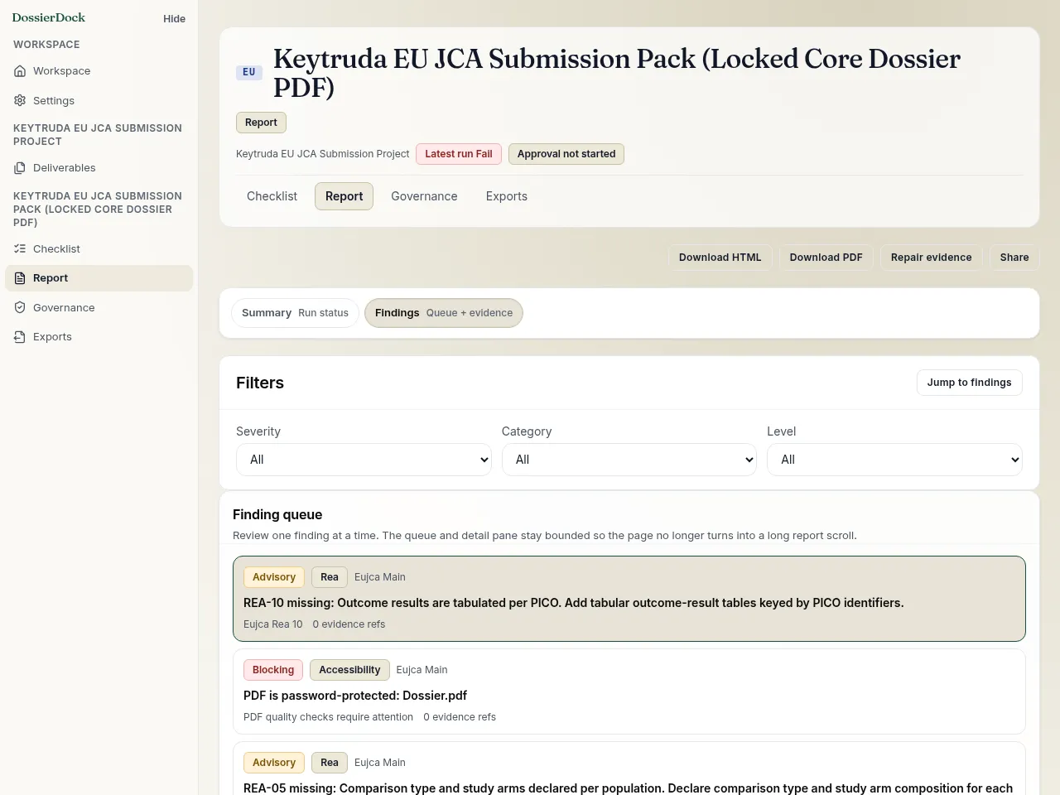Switch to the Governance tab
Image resolution: width=1060 pixels, height=795 pixels.
pyautogui.click(x=424, y=196)
